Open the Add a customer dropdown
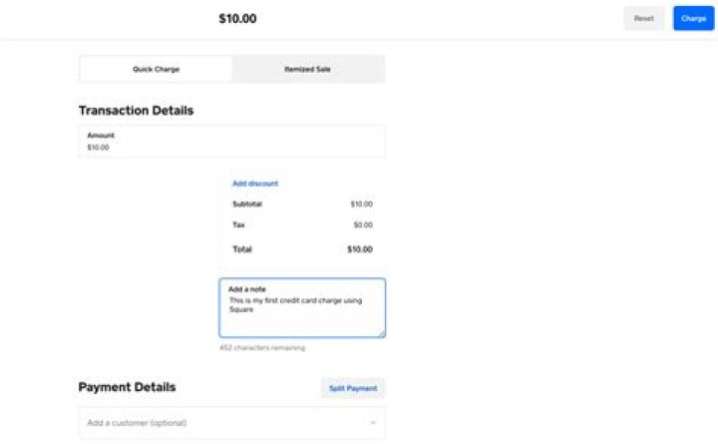This screenshot has height=444, width=718. [232, 422]
